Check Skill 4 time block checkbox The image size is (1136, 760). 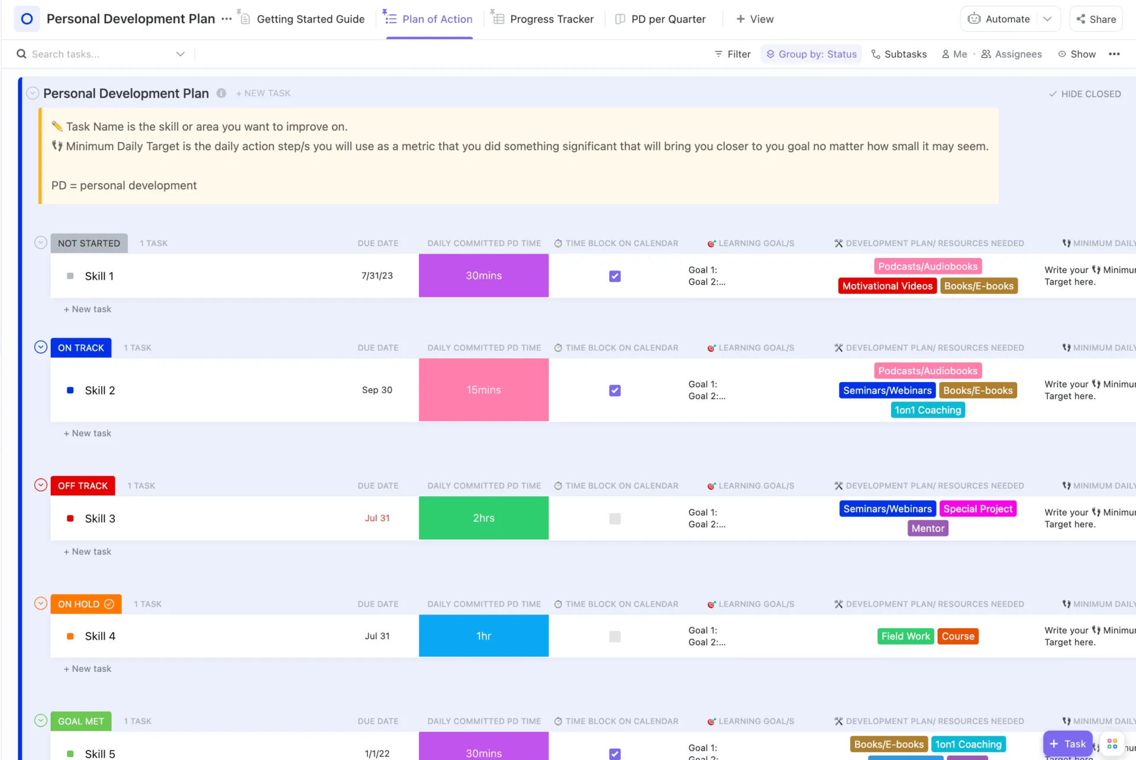(615, 636)
